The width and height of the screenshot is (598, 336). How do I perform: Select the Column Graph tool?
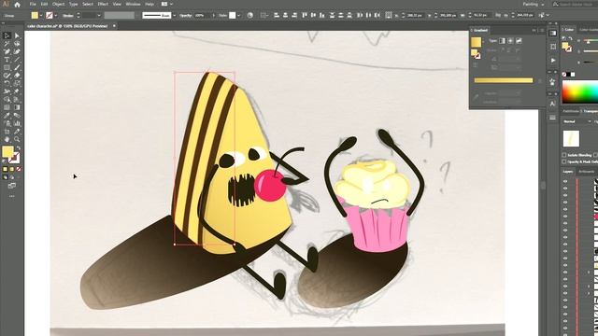17,123
